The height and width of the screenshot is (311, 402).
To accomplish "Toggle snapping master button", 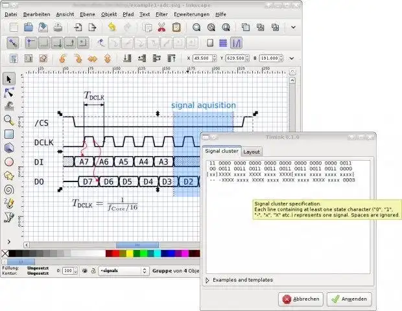I will pos(13,43).
